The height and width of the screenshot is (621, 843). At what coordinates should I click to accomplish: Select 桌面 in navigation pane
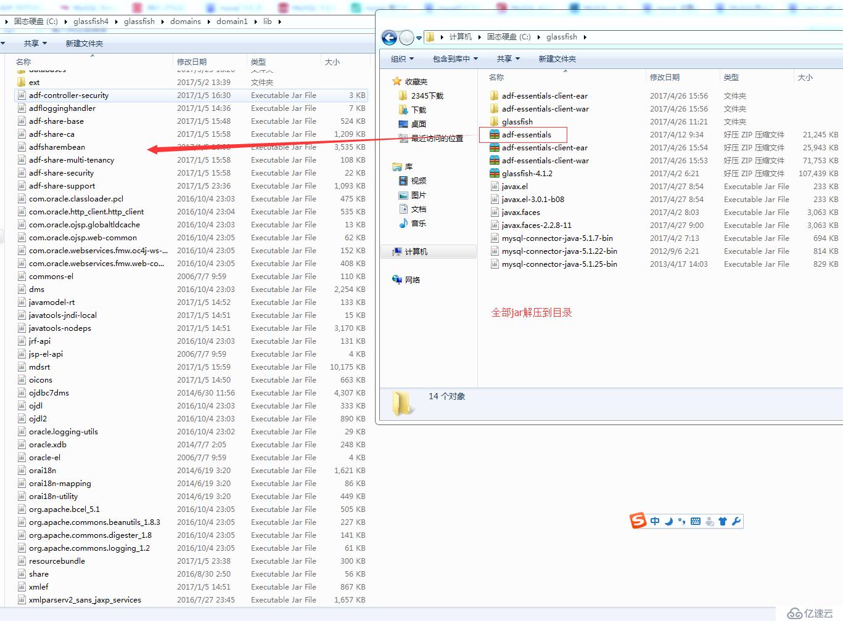coord(413,124)
